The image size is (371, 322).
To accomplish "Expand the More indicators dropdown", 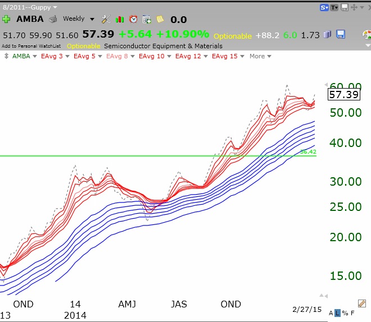I will [x=260, y=56].
